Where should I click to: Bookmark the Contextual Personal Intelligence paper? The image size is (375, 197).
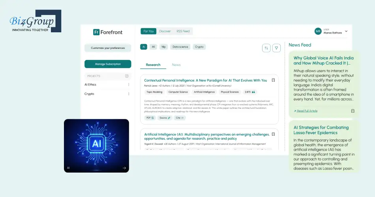[273, 80]
